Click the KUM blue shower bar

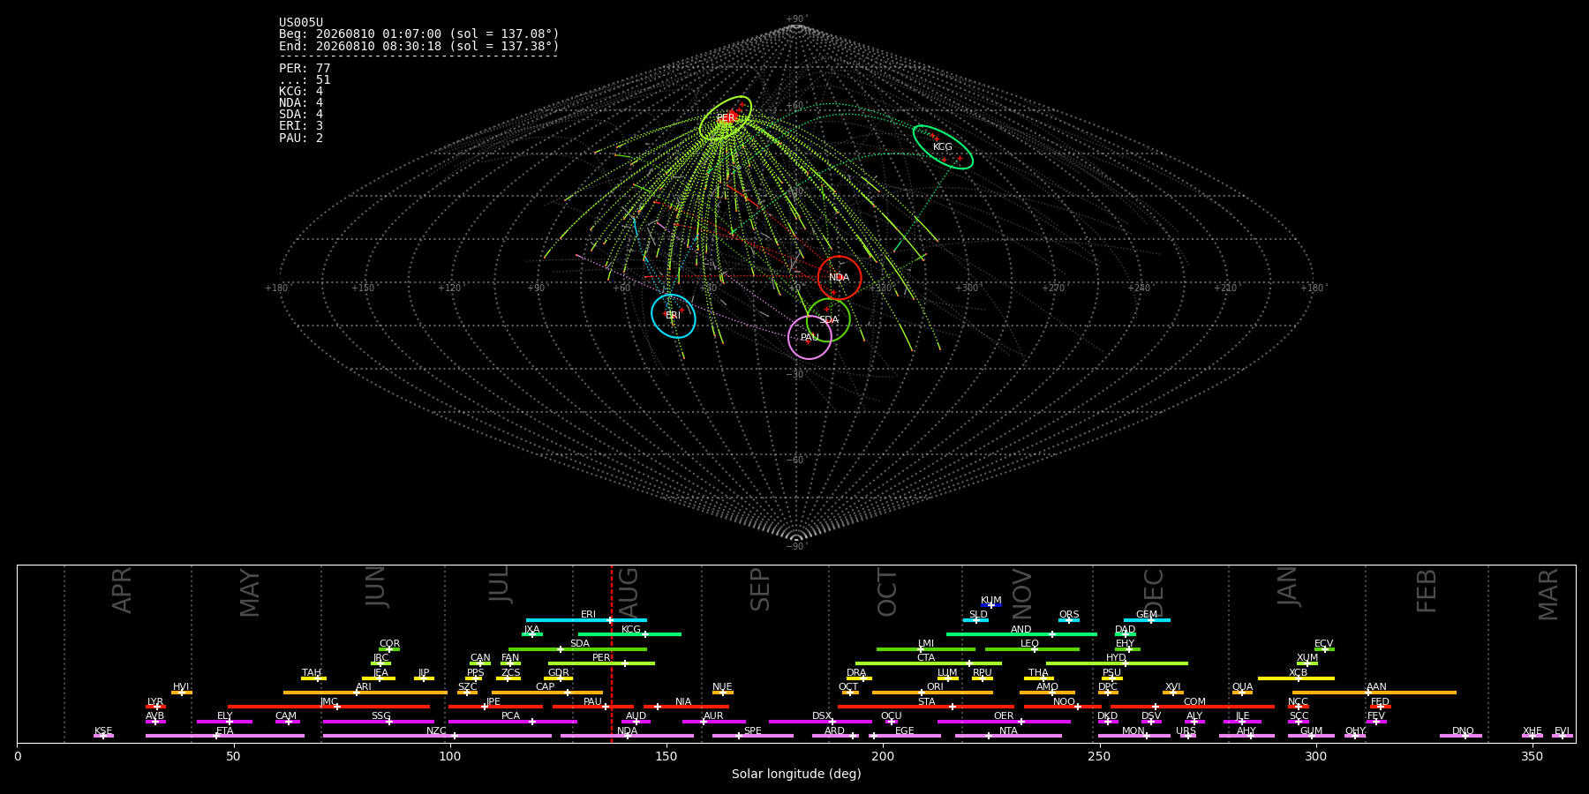click(x=991, y=605)
